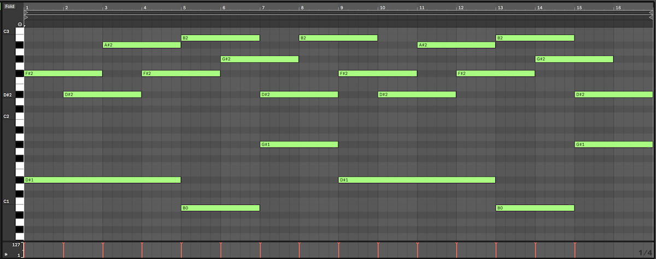
Task: Select the D#1 note starting at bar 9
Action: coord(417,180)
